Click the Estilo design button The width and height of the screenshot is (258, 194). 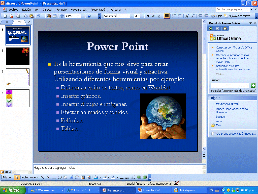tap(217, 16)
